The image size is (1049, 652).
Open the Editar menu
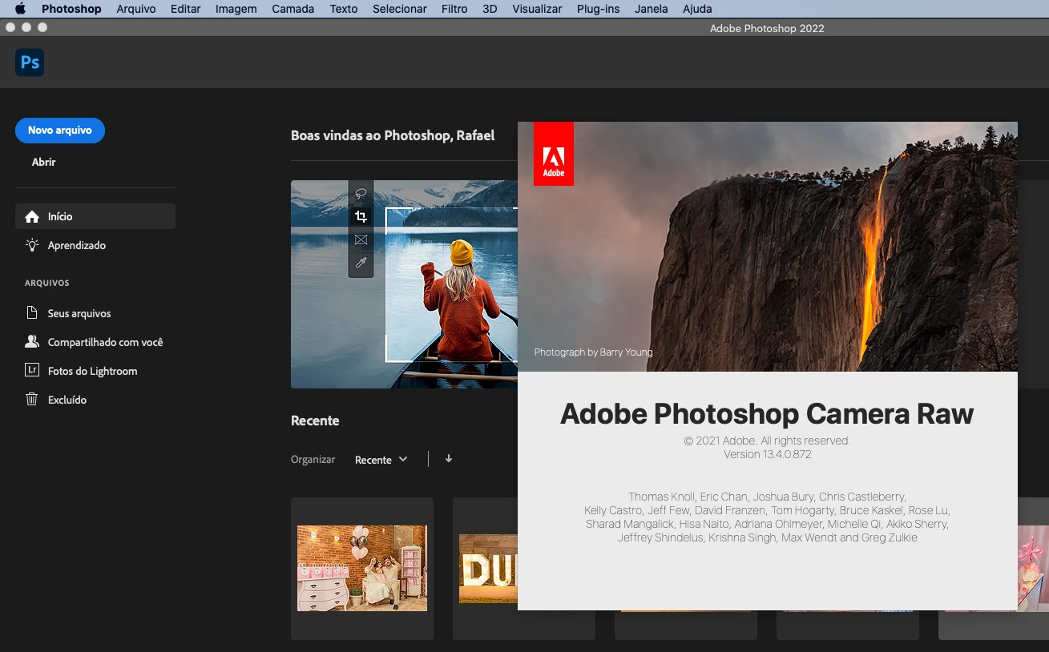(x=186, y=9)
